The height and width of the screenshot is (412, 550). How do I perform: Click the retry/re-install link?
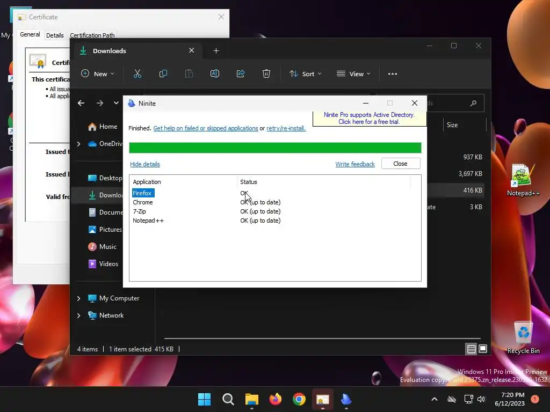(286, 128)
